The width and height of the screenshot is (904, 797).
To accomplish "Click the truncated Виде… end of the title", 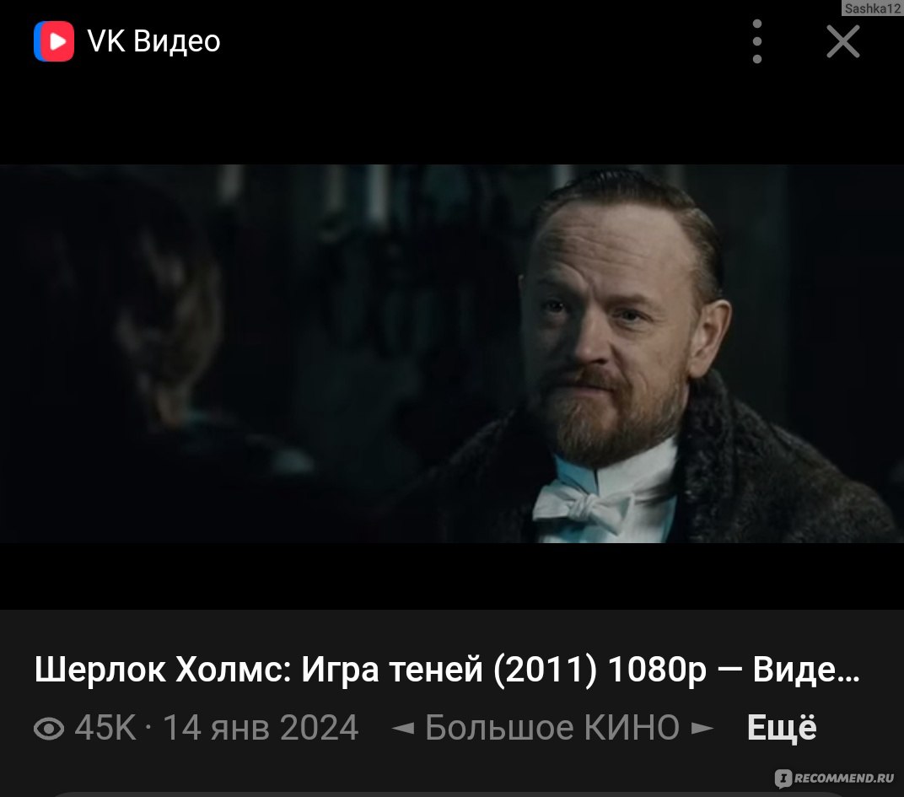I will pos(806,670).
